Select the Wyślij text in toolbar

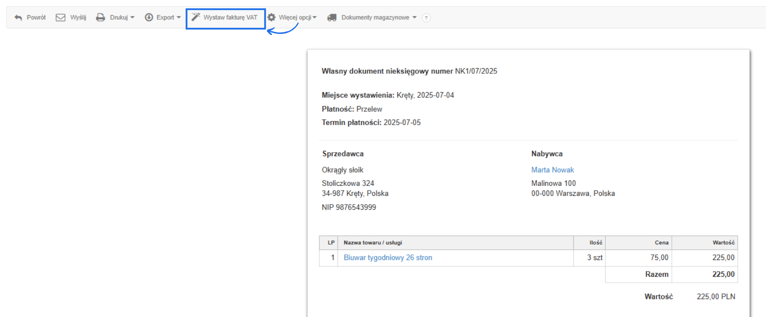click(x=78, y=18)
